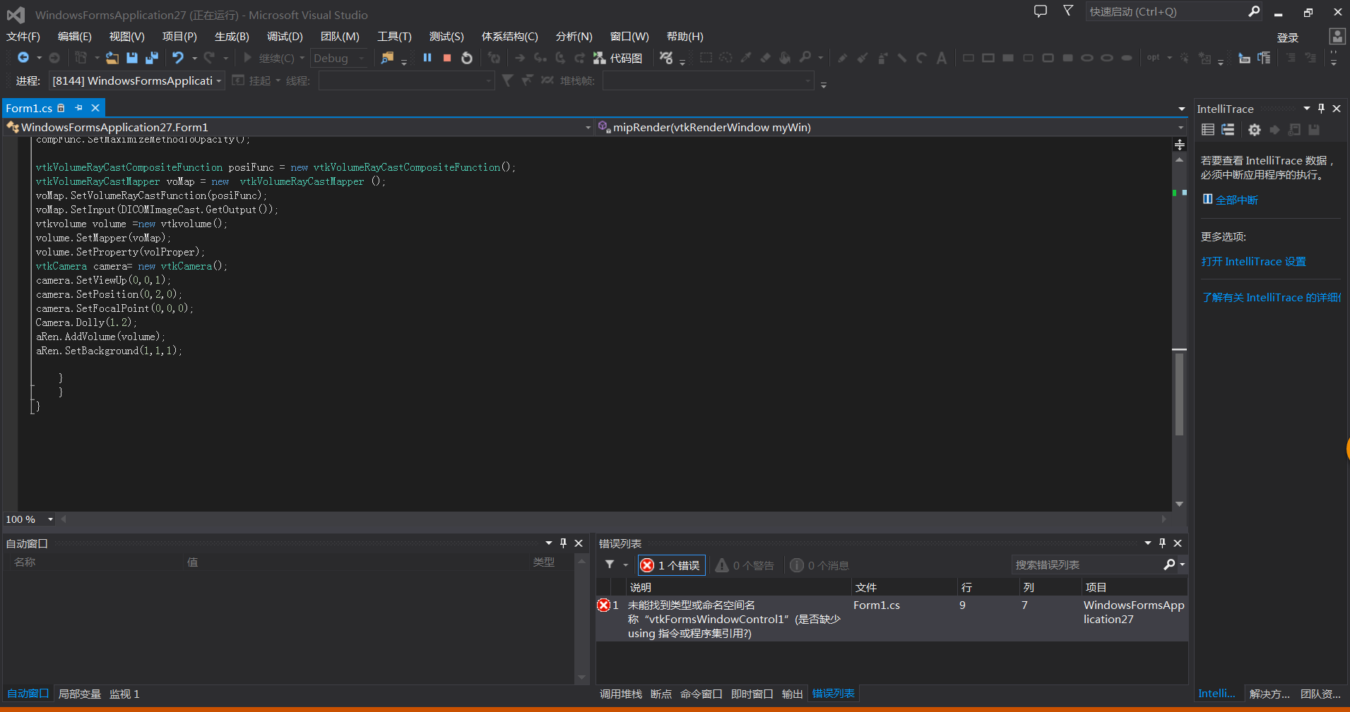Open the 生成(B) menu
This screenshot has height=712, width=1350.
click(232, 37)
